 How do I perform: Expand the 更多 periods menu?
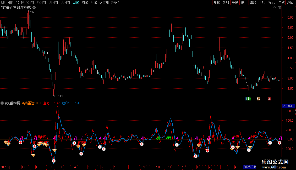coord(115,2)
